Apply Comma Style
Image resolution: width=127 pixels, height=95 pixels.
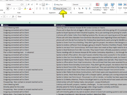pyautogui.click(x=83, y=8)
